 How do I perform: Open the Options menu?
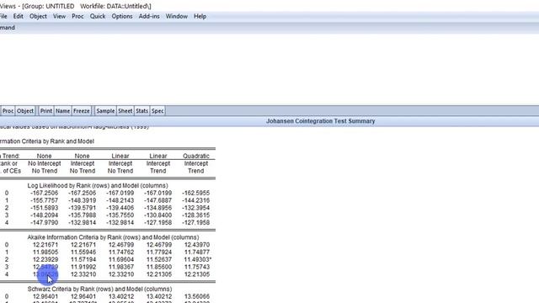point(122,16)
